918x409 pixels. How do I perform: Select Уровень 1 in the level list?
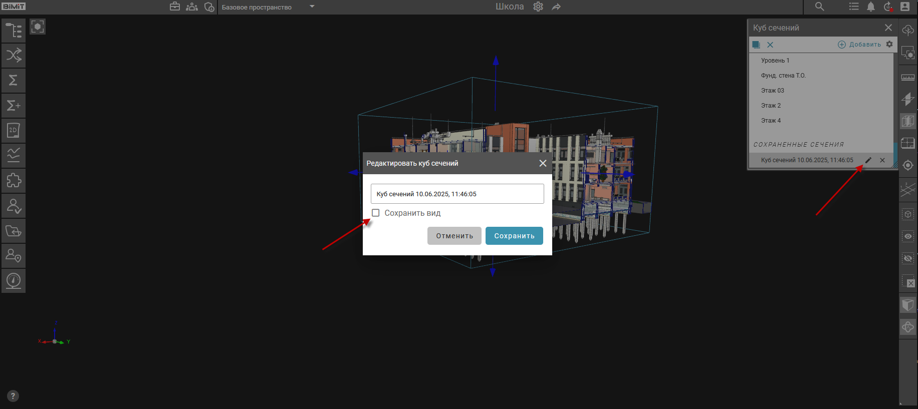pyautogui.click(x=775, y=61)
